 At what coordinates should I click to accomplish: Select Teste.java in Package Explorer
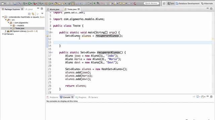coord(20,28)
